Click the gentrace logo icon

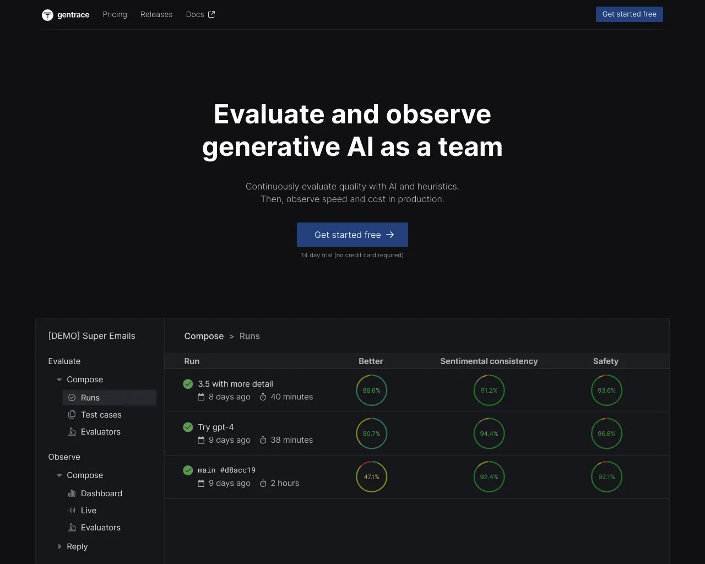click(x=47, y=15)
